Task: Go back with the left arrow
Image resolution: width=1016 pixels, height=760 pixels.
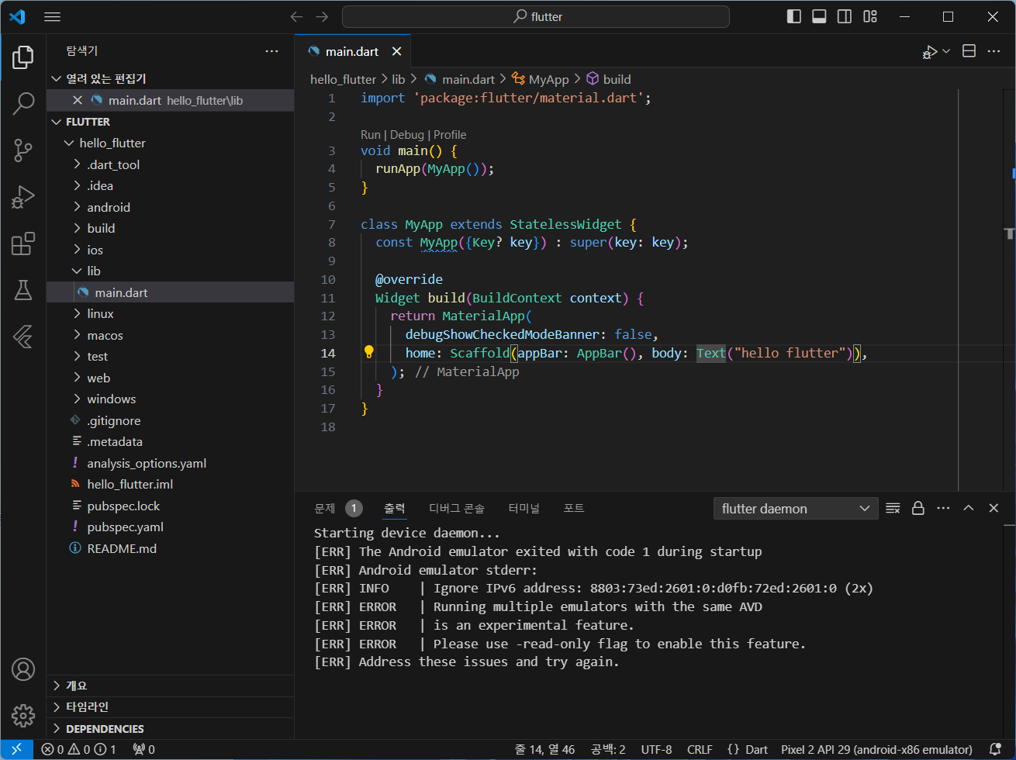Action: point(296,17)
